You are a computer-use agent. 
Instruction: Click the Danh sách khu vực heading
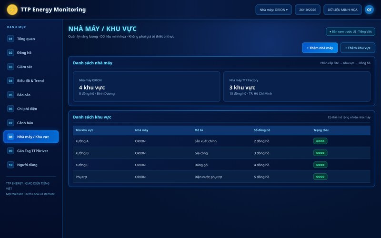[x=92, y=117]
